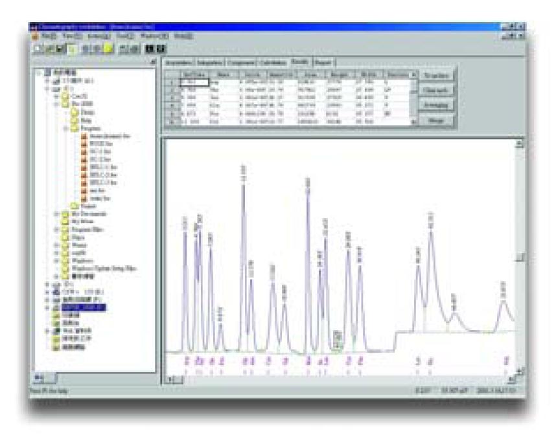The height and width of the screenshot is (442, 556).
Task: Expand the My Documents folder node
Action: [x=57, y=214]
